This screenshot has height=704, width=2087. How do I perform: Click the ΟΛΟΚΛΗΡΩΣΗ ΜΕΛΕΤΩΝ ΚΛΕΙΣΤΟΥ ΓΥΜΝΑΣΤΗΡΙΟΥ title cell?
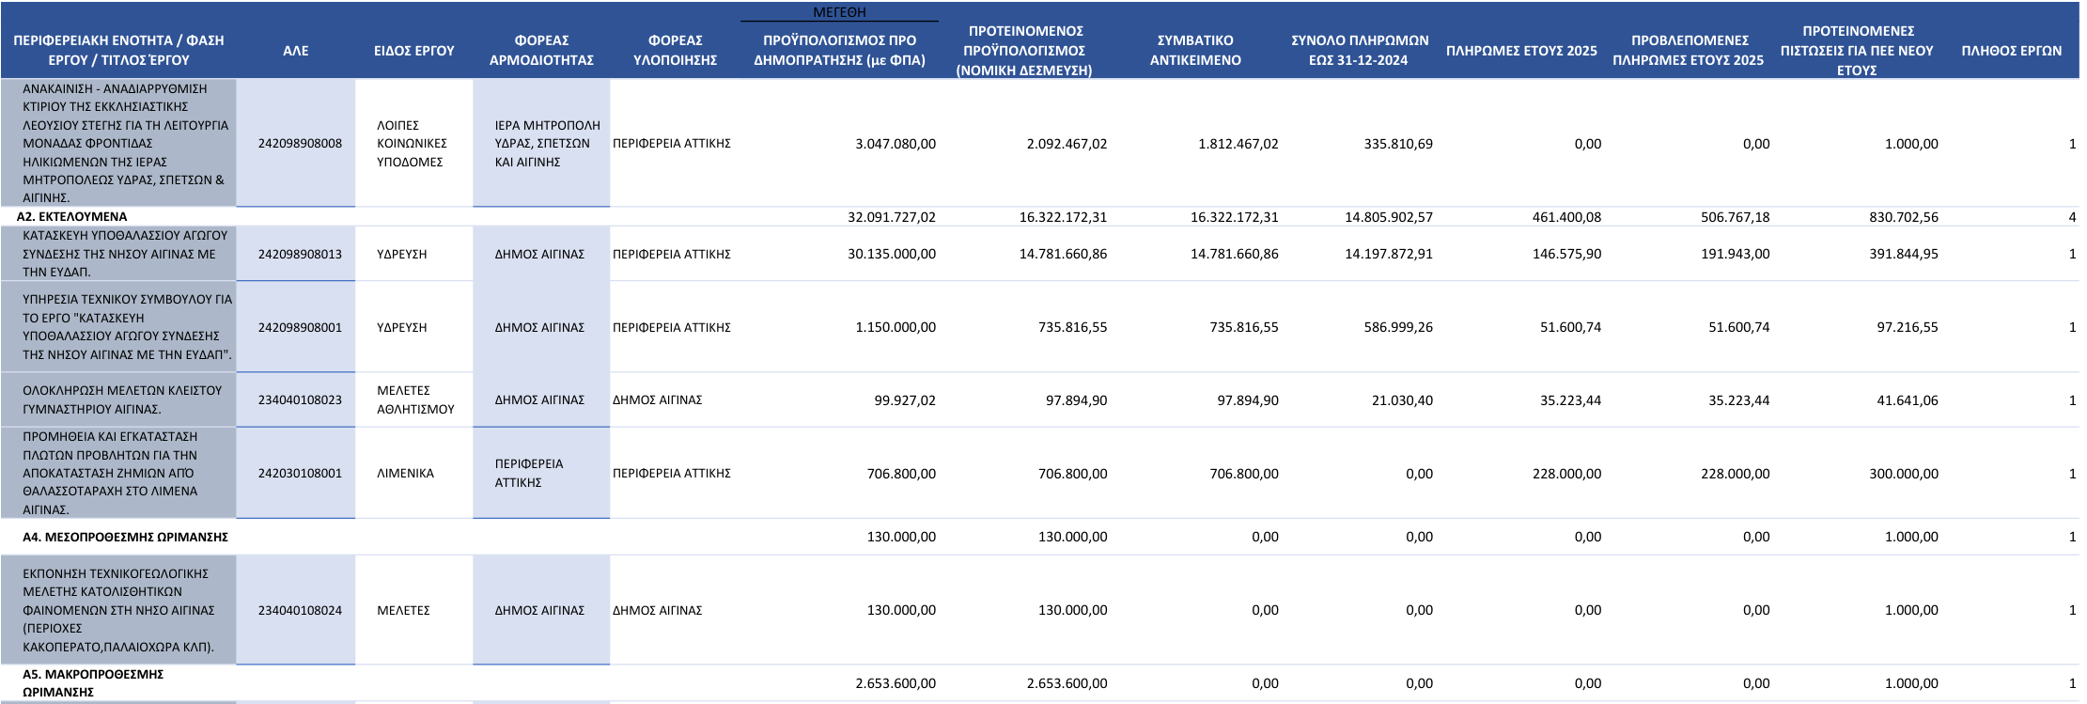[122, 399]
